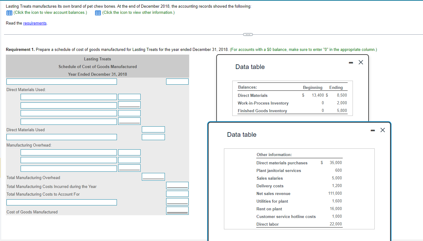Select the Cost of Goods Manufactured amount field
Screen dimensions: 423x241
click(178, 211)
